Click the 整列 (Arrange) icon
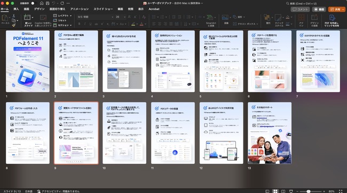The image size is (347, 193). [267, 18]
